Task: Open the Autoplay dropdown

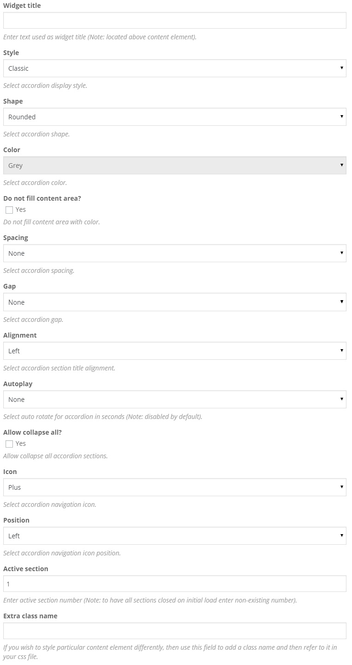Action: tap(174, 400)
